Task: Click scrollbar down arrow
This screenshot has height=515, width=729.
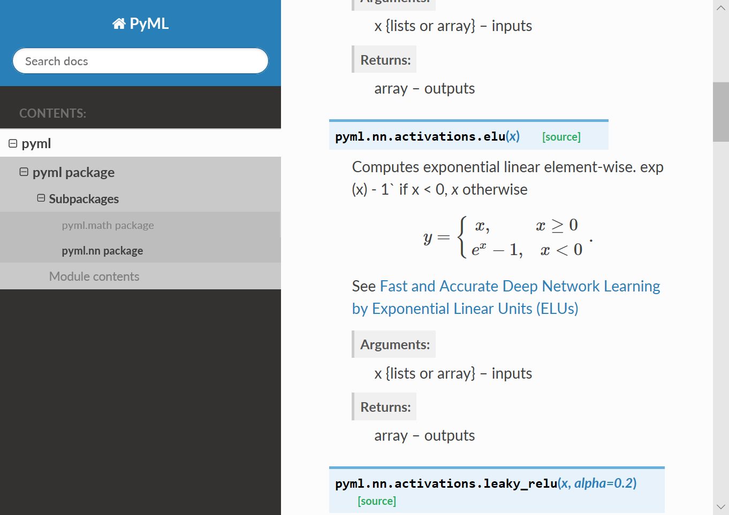Action: click(x=720, y=506)
